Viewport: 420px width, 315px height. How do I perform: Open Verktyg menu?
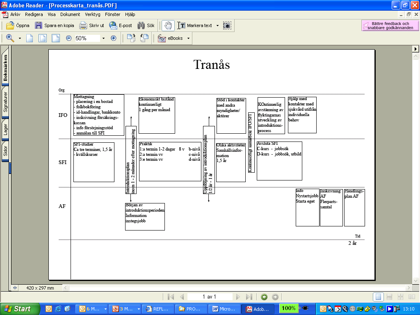[x=92, y=14]
